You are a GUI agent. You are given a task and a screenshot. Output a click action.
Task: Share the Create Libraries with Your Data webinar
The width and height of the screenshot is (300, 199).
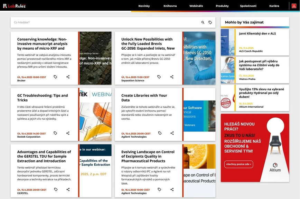172,133
